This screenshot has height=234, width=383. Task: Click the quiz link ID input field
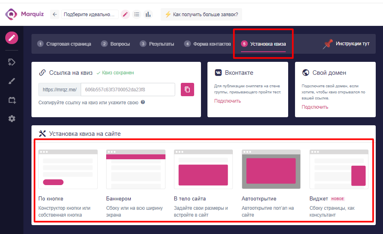click(128, 89)
